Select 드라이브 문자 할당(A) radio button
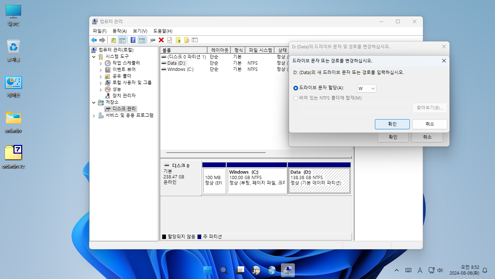Viewport: 495px width, 279px height. pos(296,88)
